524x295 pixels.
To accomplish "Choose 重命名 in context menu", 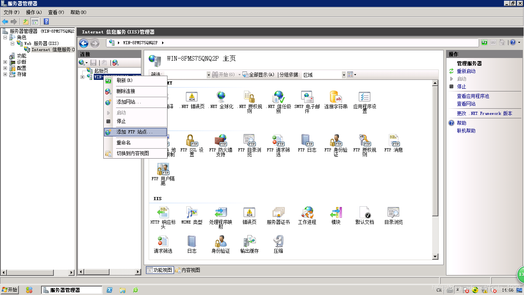I will pos(135,143).
